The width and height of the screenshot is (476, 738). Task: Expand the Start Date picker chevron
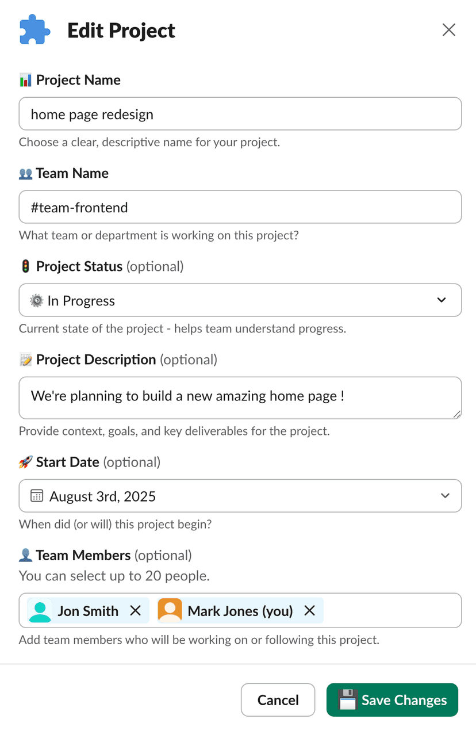445,496
